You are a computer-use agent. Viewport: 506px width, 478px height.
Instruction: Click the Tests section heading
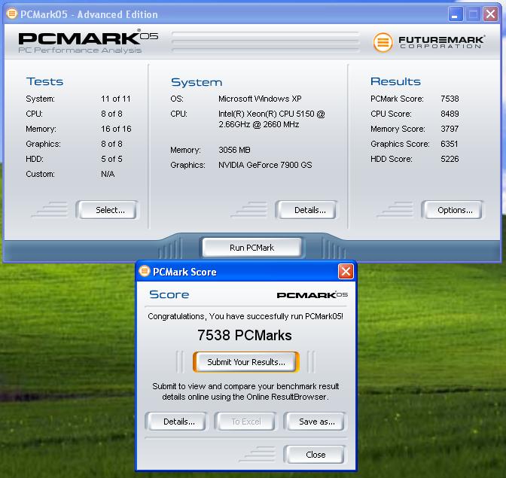coord(44,81)
